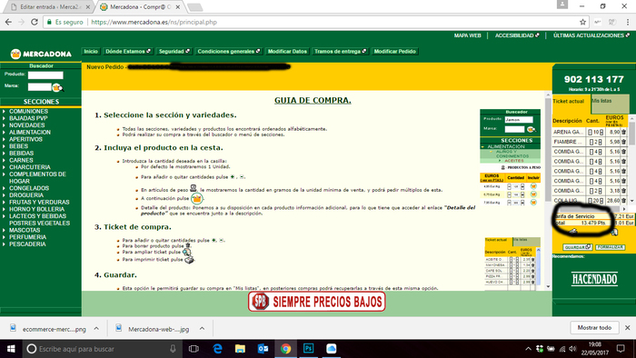Open Tramos de entrega menu item
The width and height of the screenshot is (636, 358).
[341, 52]
